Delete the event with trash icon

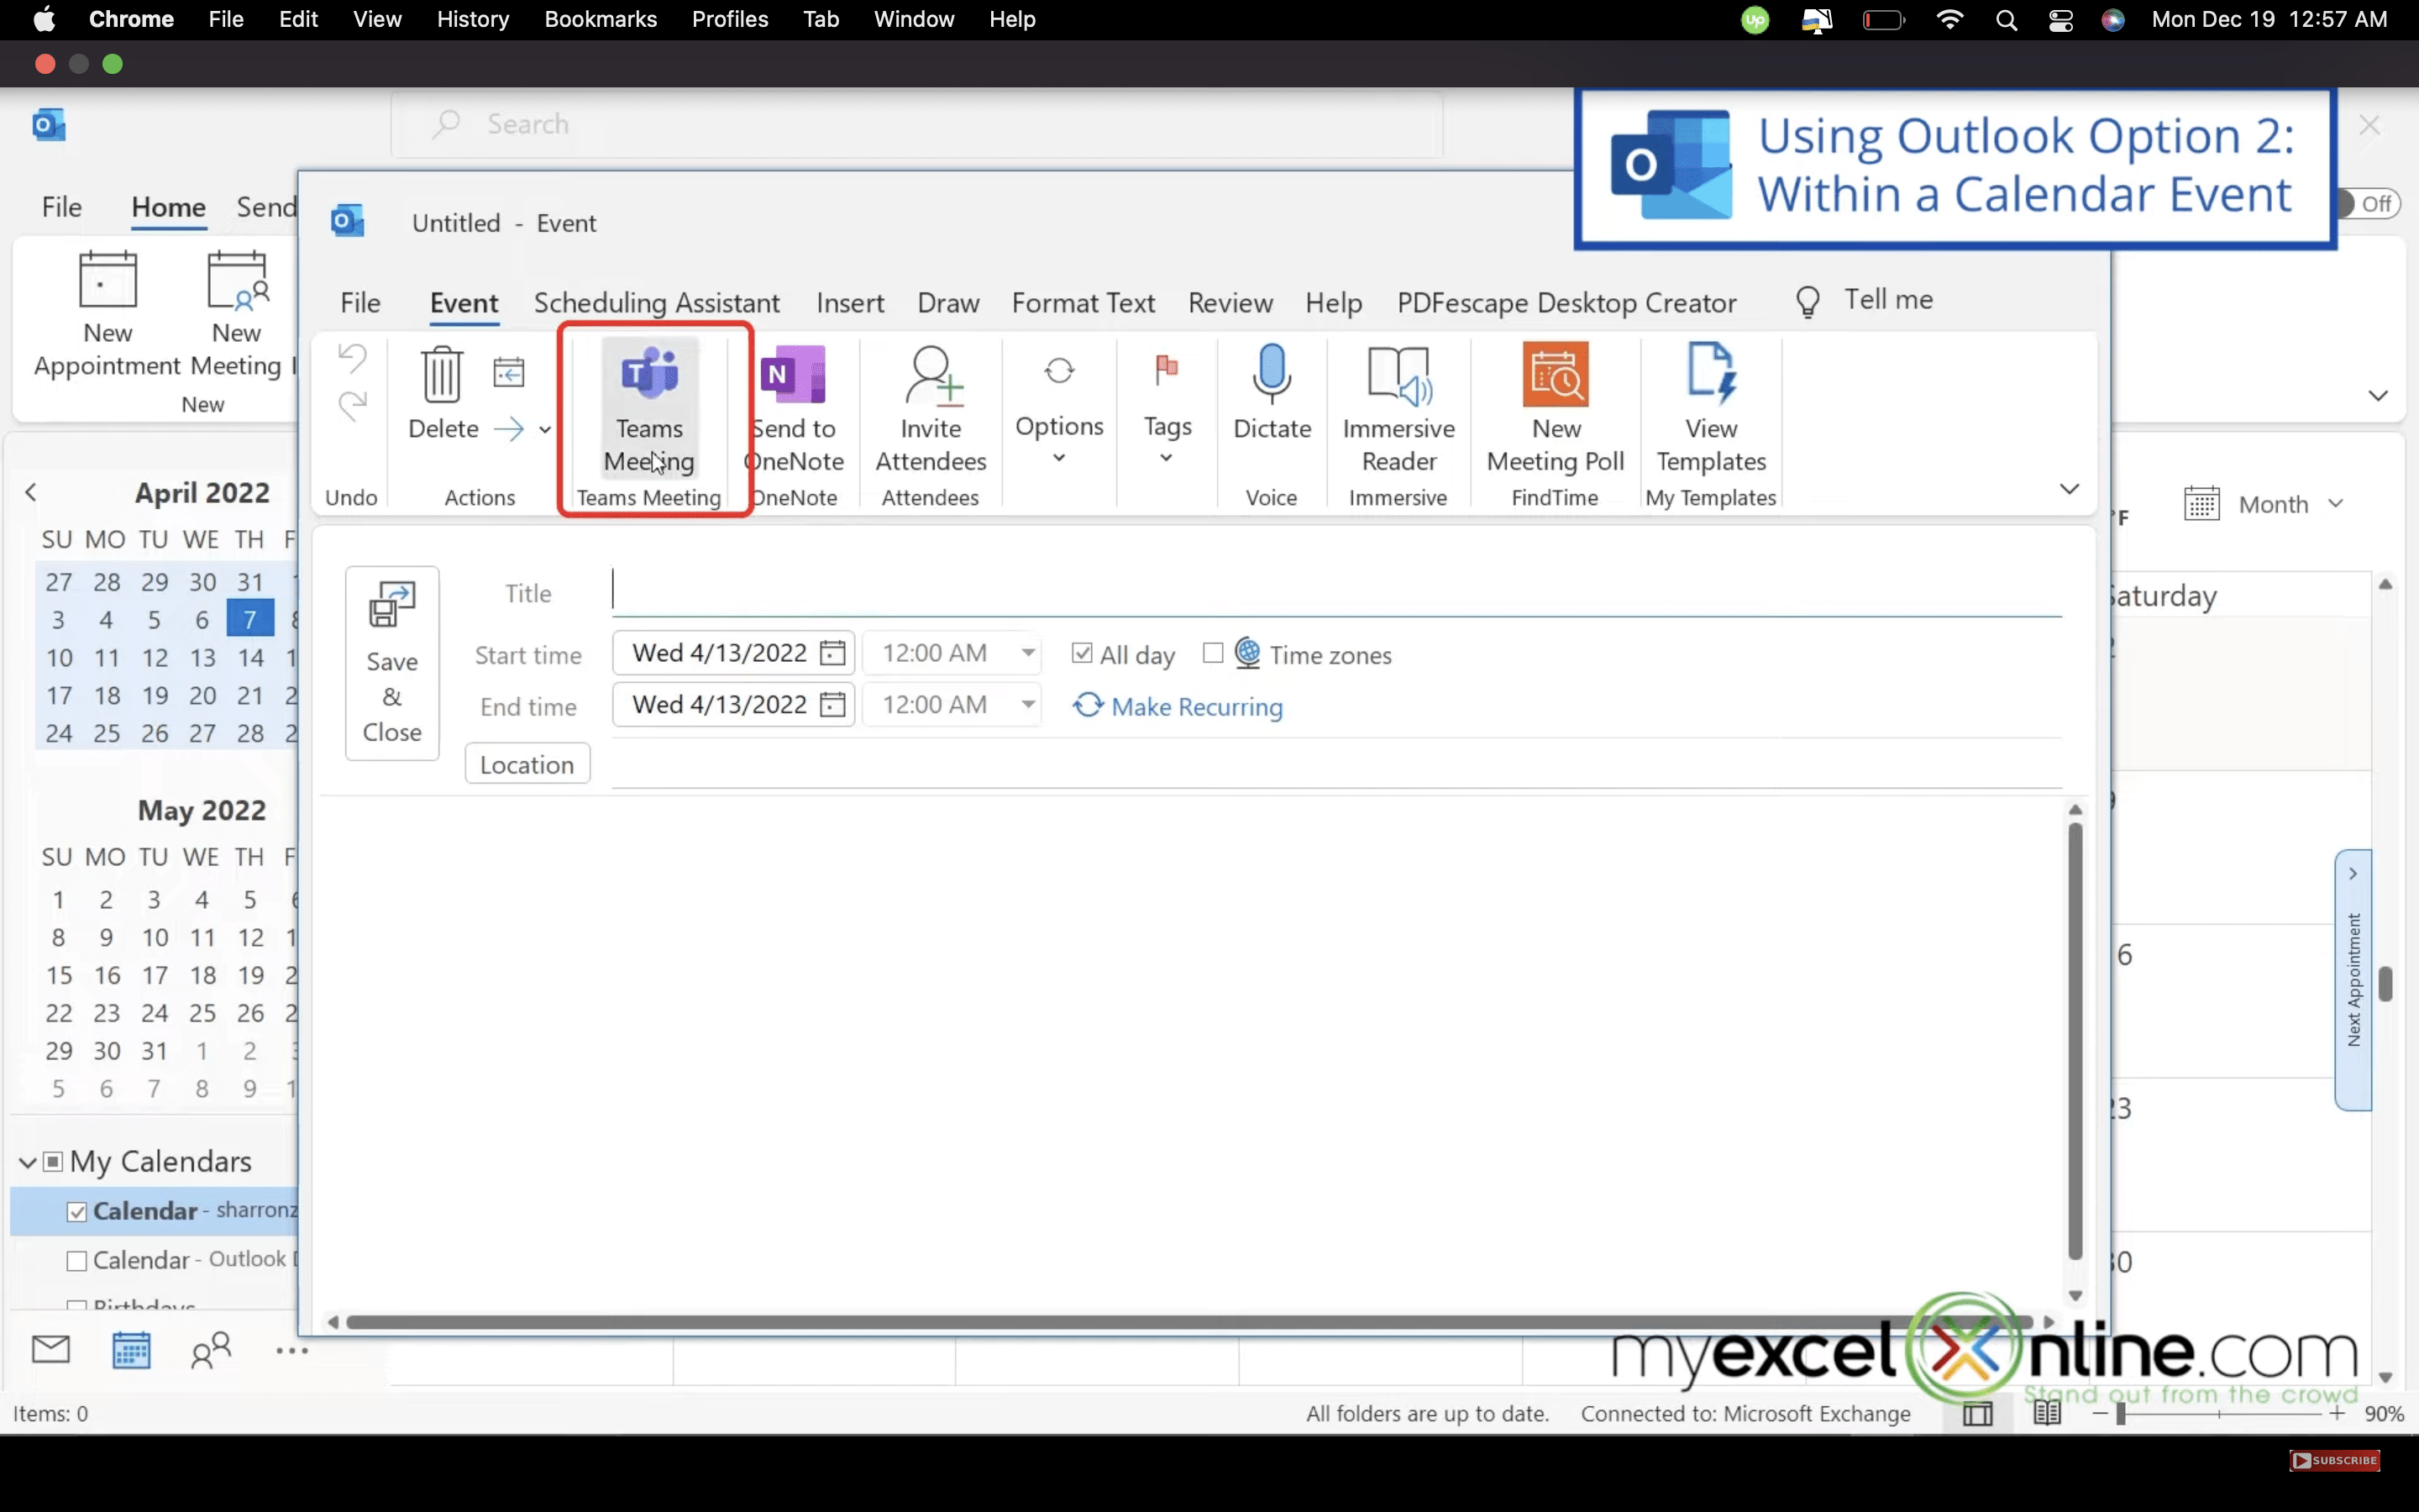tap(442, 374)
